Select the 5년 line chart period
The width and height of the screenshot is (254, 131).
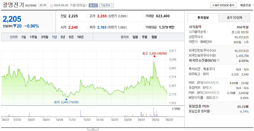click(x=71, y=37)
